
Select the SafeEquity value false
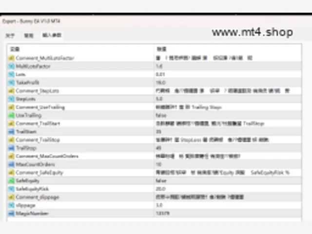coord(161,181)
